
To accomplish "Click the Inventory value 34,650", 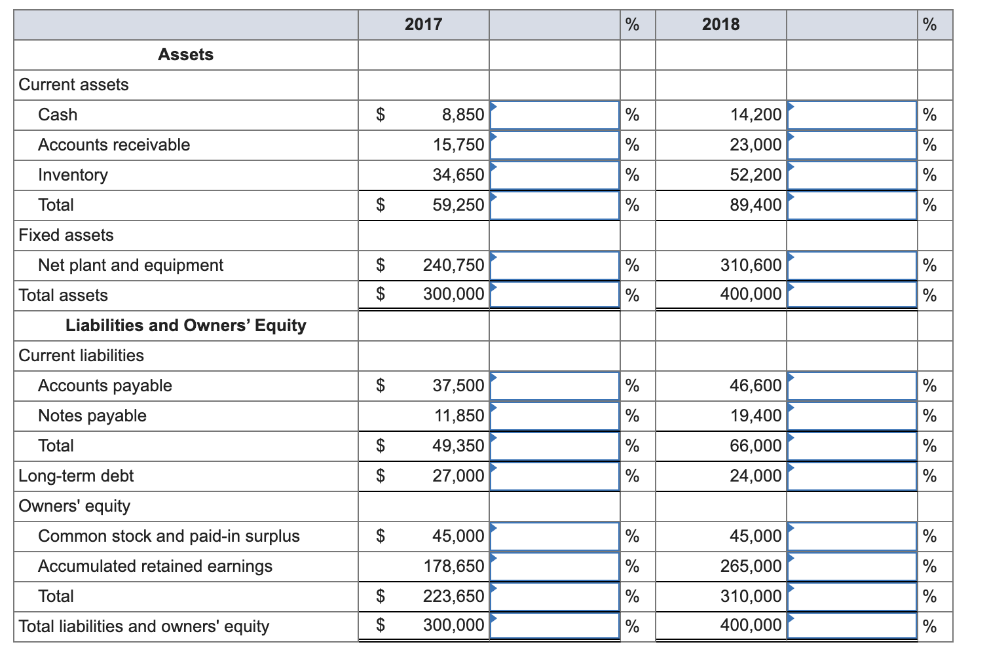I will coord(458,175).
